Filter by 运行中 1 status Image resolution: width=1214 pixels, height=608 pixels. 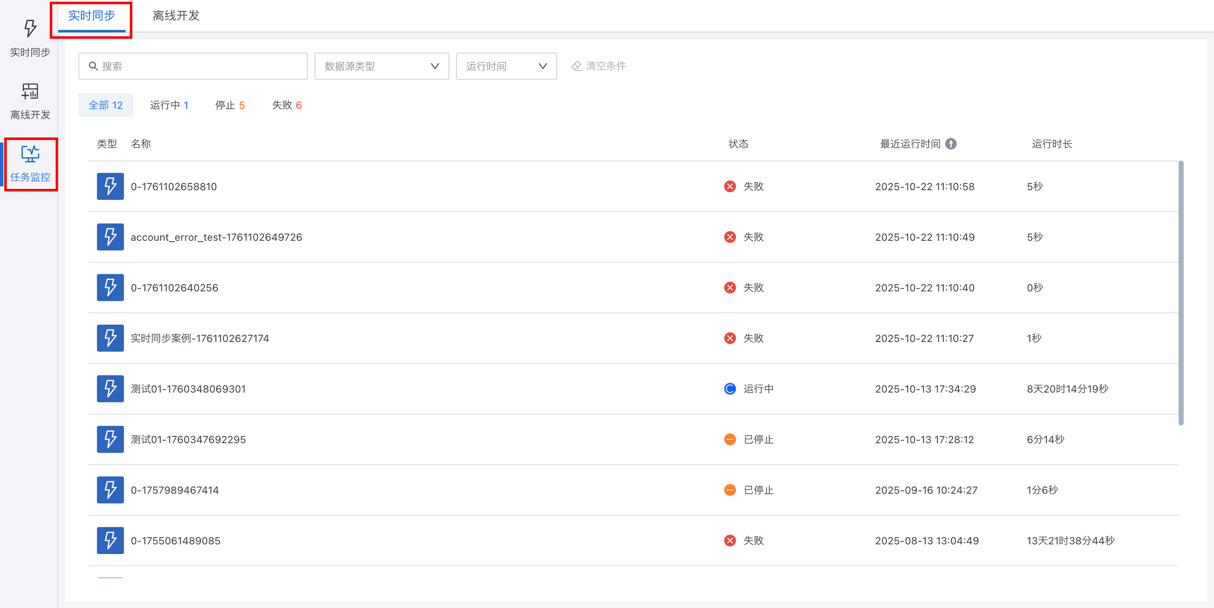tap(169, 105)
